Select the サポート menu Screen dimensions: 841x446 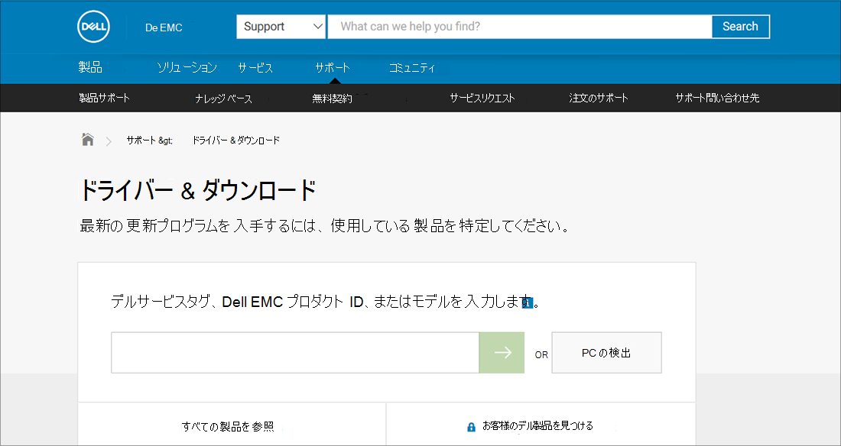(333, 67)
